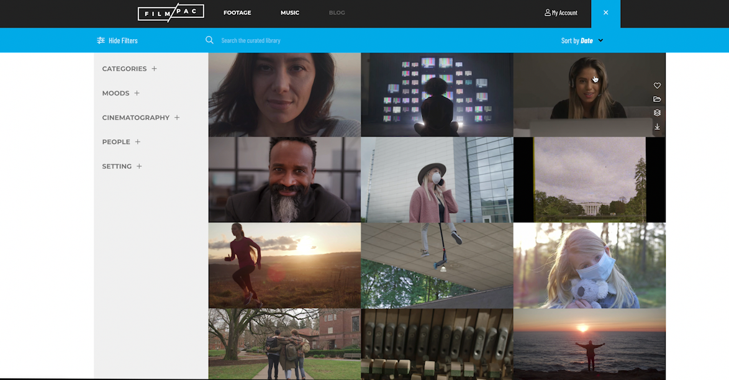This screenshot has width=729, height=380.
Task: Visit the BLOG page
Action: (x=337, y=12)
